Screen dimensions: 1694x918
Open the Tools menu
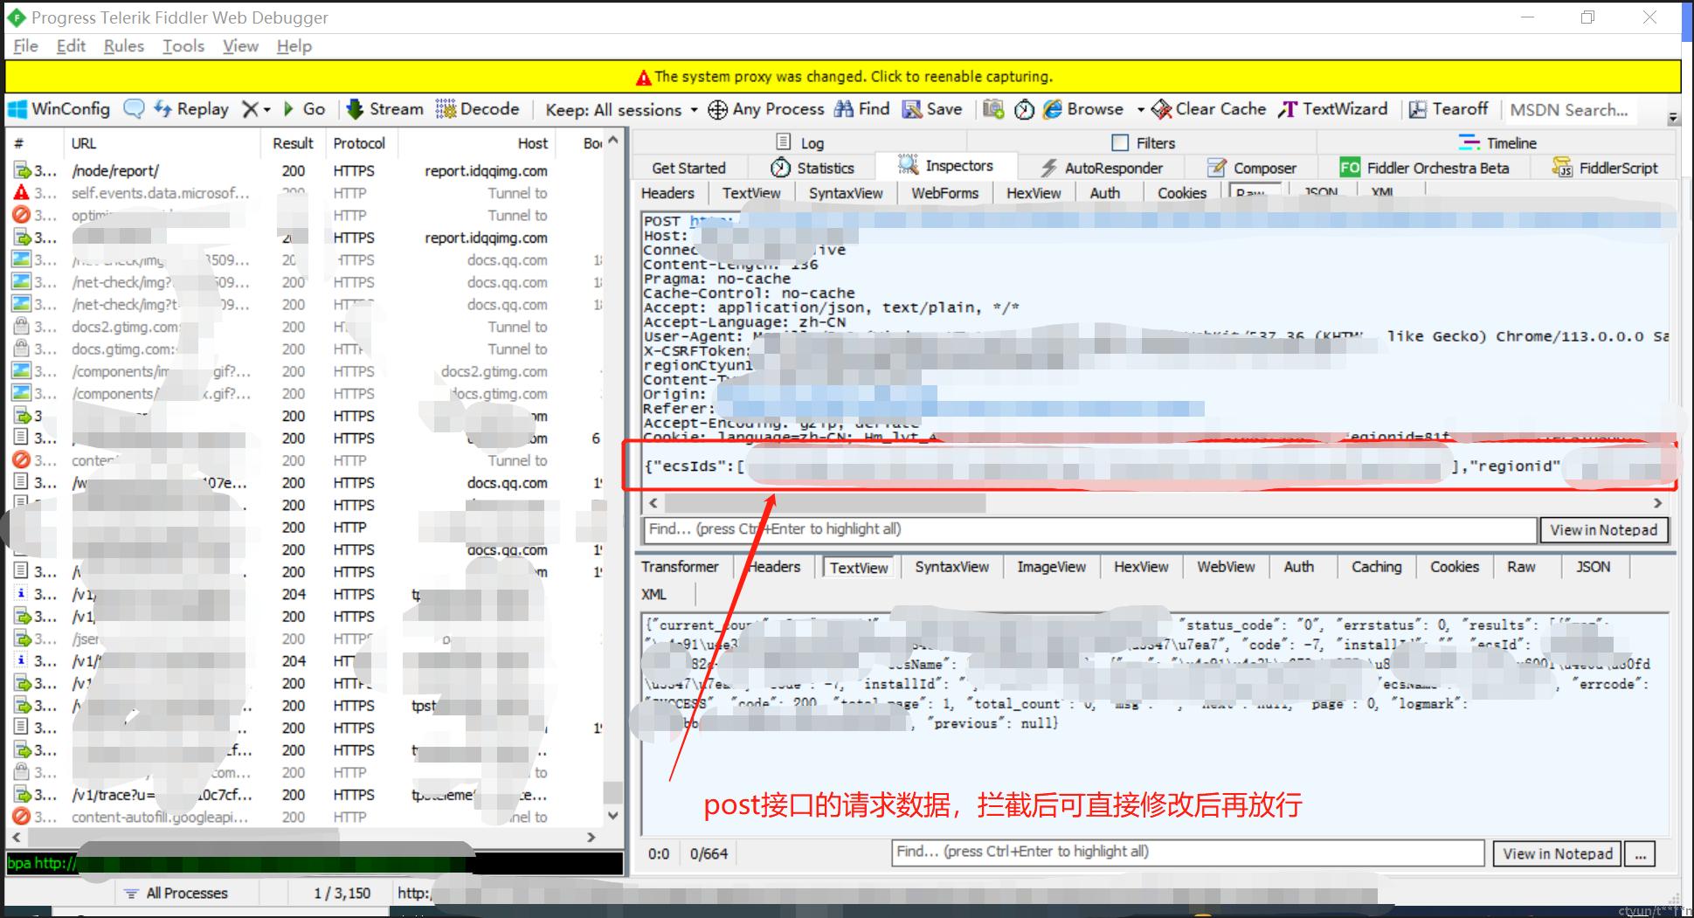coord(183,46)
